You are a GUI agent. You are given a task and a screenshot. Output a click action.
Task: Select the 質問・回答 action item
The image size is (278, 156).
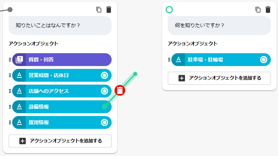point(64,60)
